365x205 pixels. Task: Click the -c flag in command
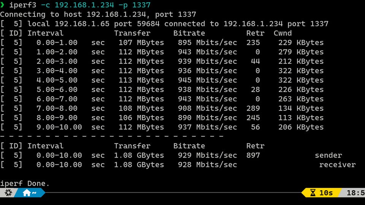tap(45, 5)
